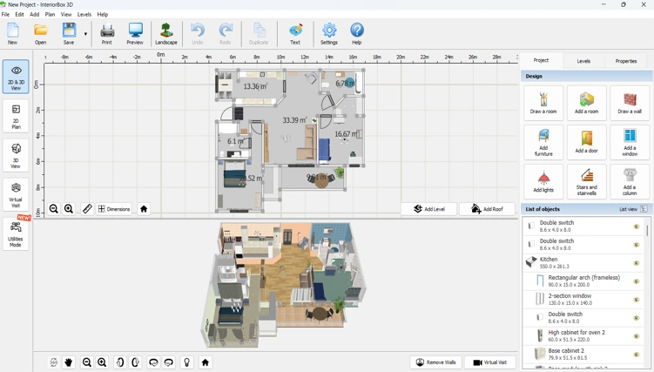Toggle visibility of Rectangular arch (frameless)
The height and width of the screenshot is (372, 654).
[637, 281]
